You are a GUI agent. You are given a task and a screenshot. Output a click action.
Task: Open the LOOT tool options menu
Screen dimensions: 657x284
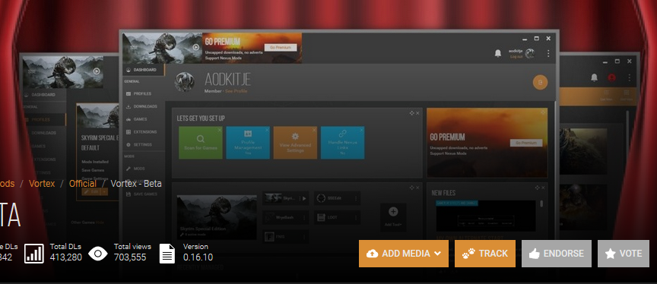[x=356, y=217]
